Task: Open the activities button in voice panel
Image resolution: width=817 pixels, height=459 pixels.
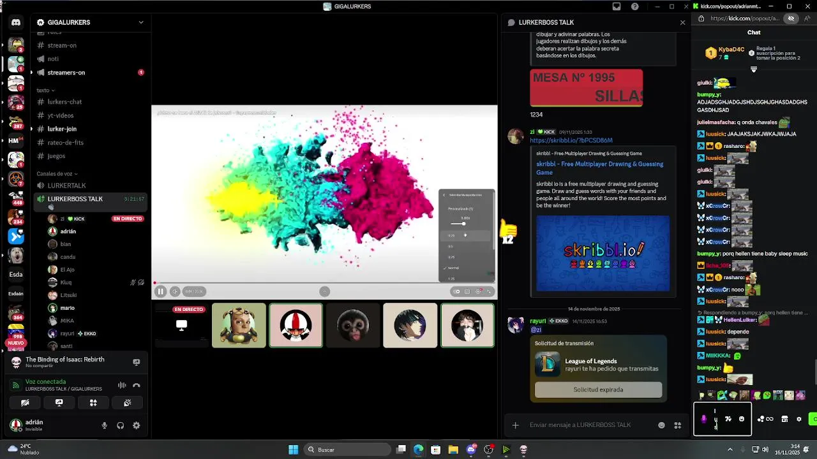Action: [x=93, y=403]
